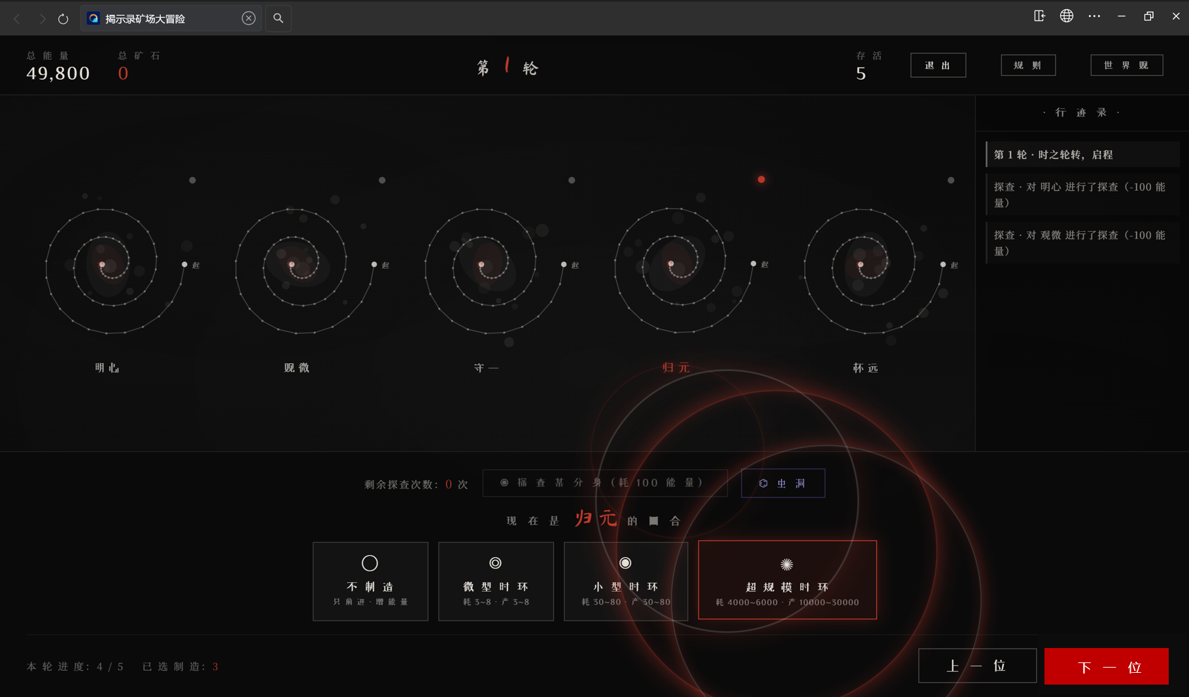The image size is (1189, 697).
Task: Click the 虫洞 wormhole button
Action: (x=783, y=483)
